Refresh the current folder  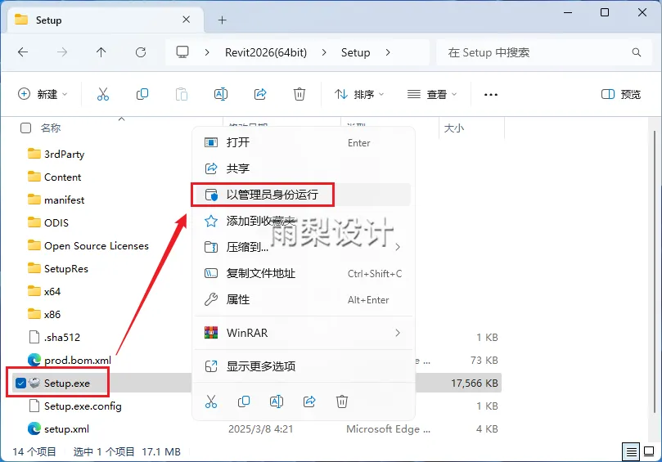(x=141, y=52)
